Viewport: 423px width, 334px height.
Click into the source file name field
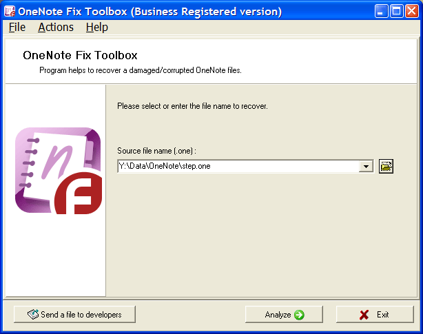[x=238, y=167]
